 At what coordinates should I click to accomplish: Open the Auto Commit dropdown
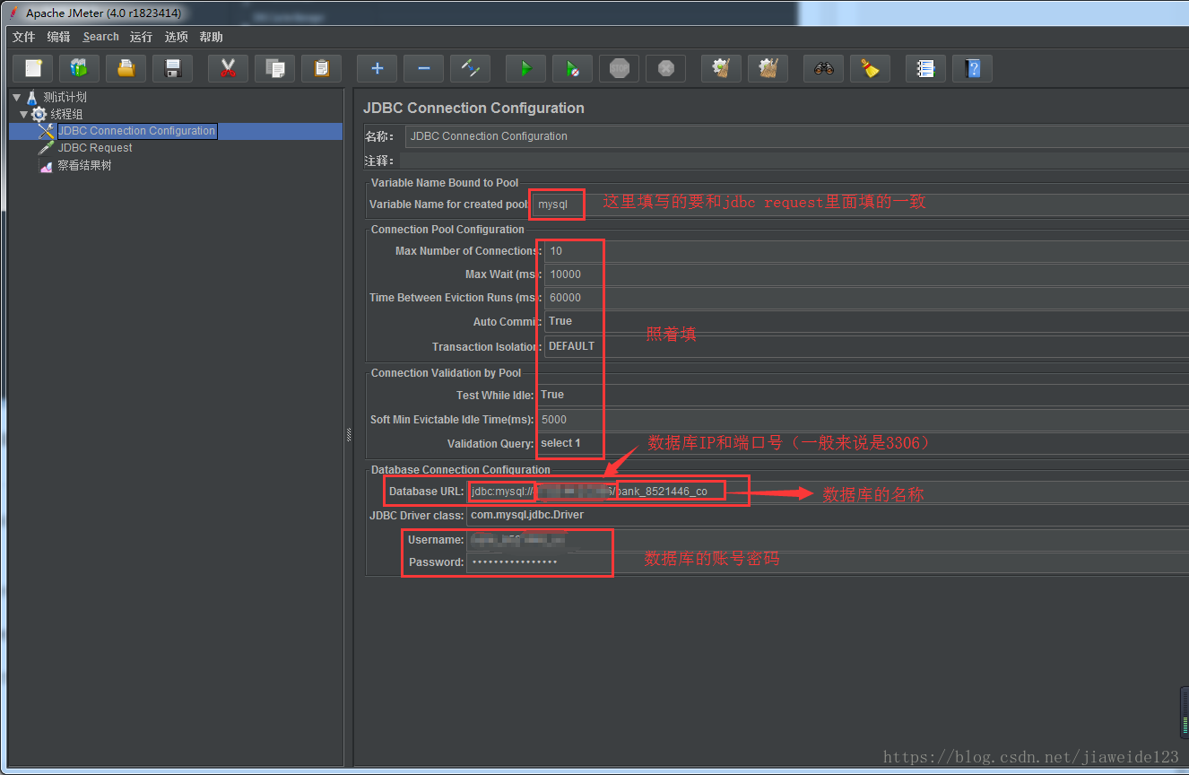(866, 321)
